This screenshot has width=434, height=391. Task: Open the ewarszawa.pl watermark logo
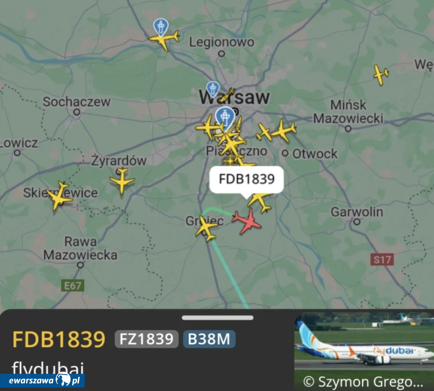click(x=42, y=380)
